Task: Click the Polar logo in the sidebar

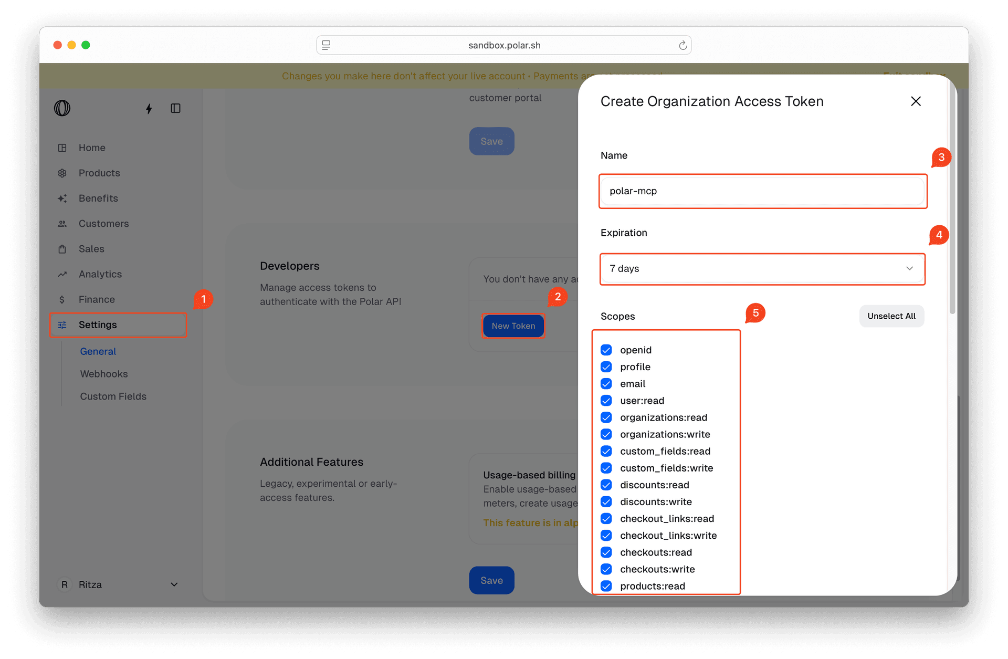Action: [62, 108]
